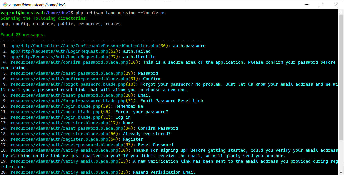Click the directories list 'app, config, database, public, resources, routes'
Screen dimensions: 344x175
coord(61,24)
